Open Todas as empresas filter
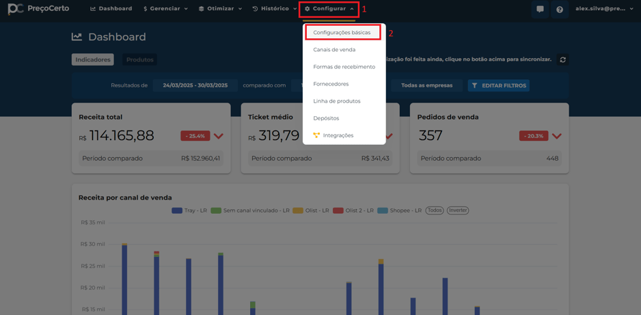This screenshot has height=315, width=641. pos(427,85)
